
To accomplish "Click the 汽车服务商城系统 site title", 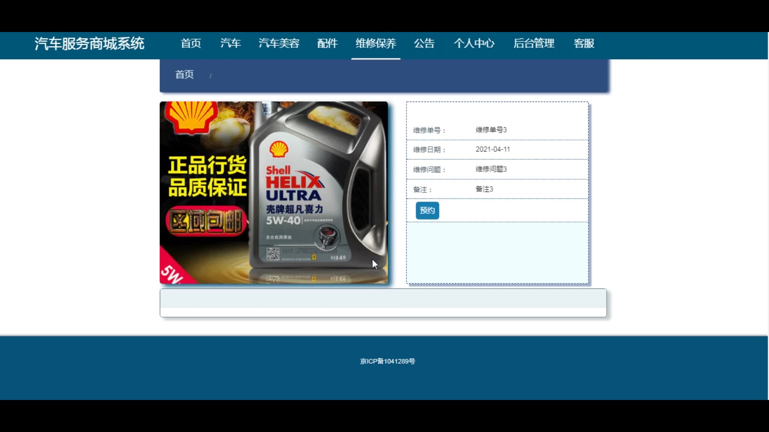I will pos(89,44).
